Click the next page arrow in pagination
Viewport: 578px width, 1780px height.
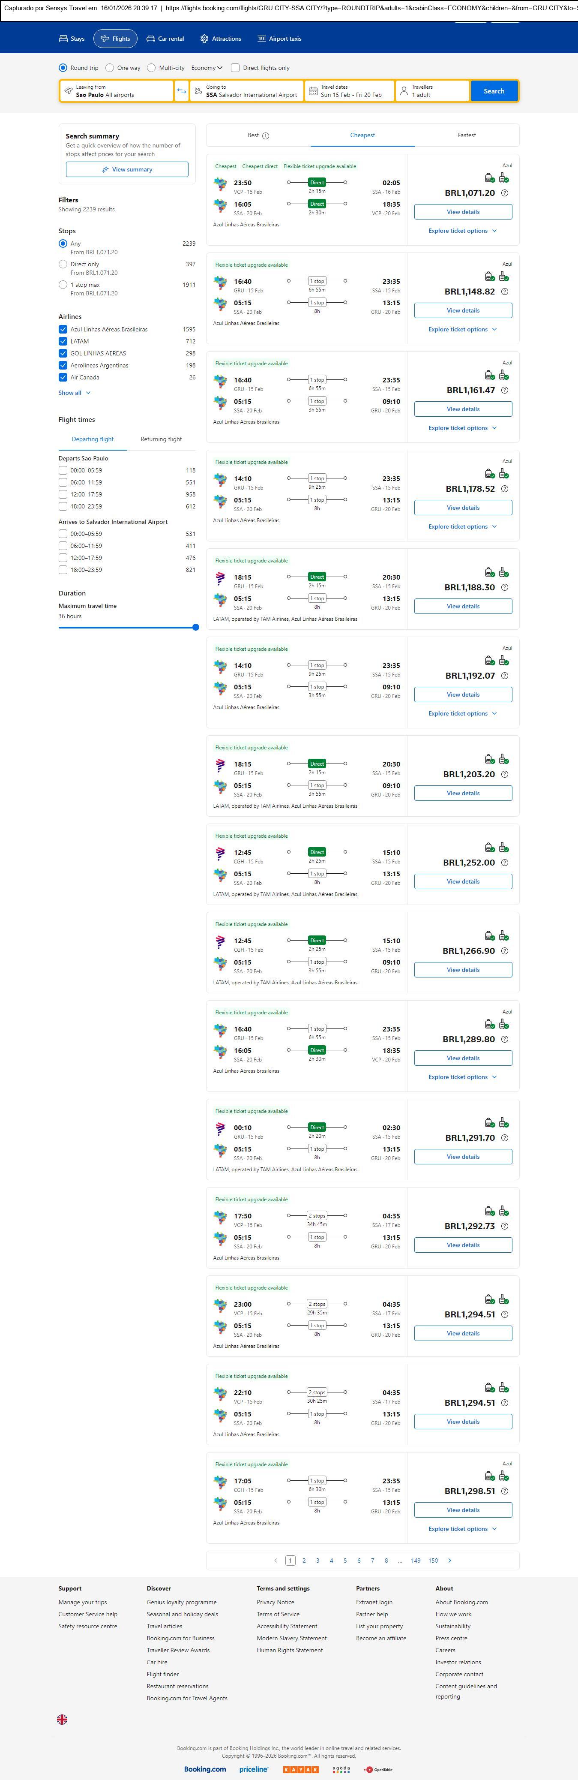pos(449,1560)
